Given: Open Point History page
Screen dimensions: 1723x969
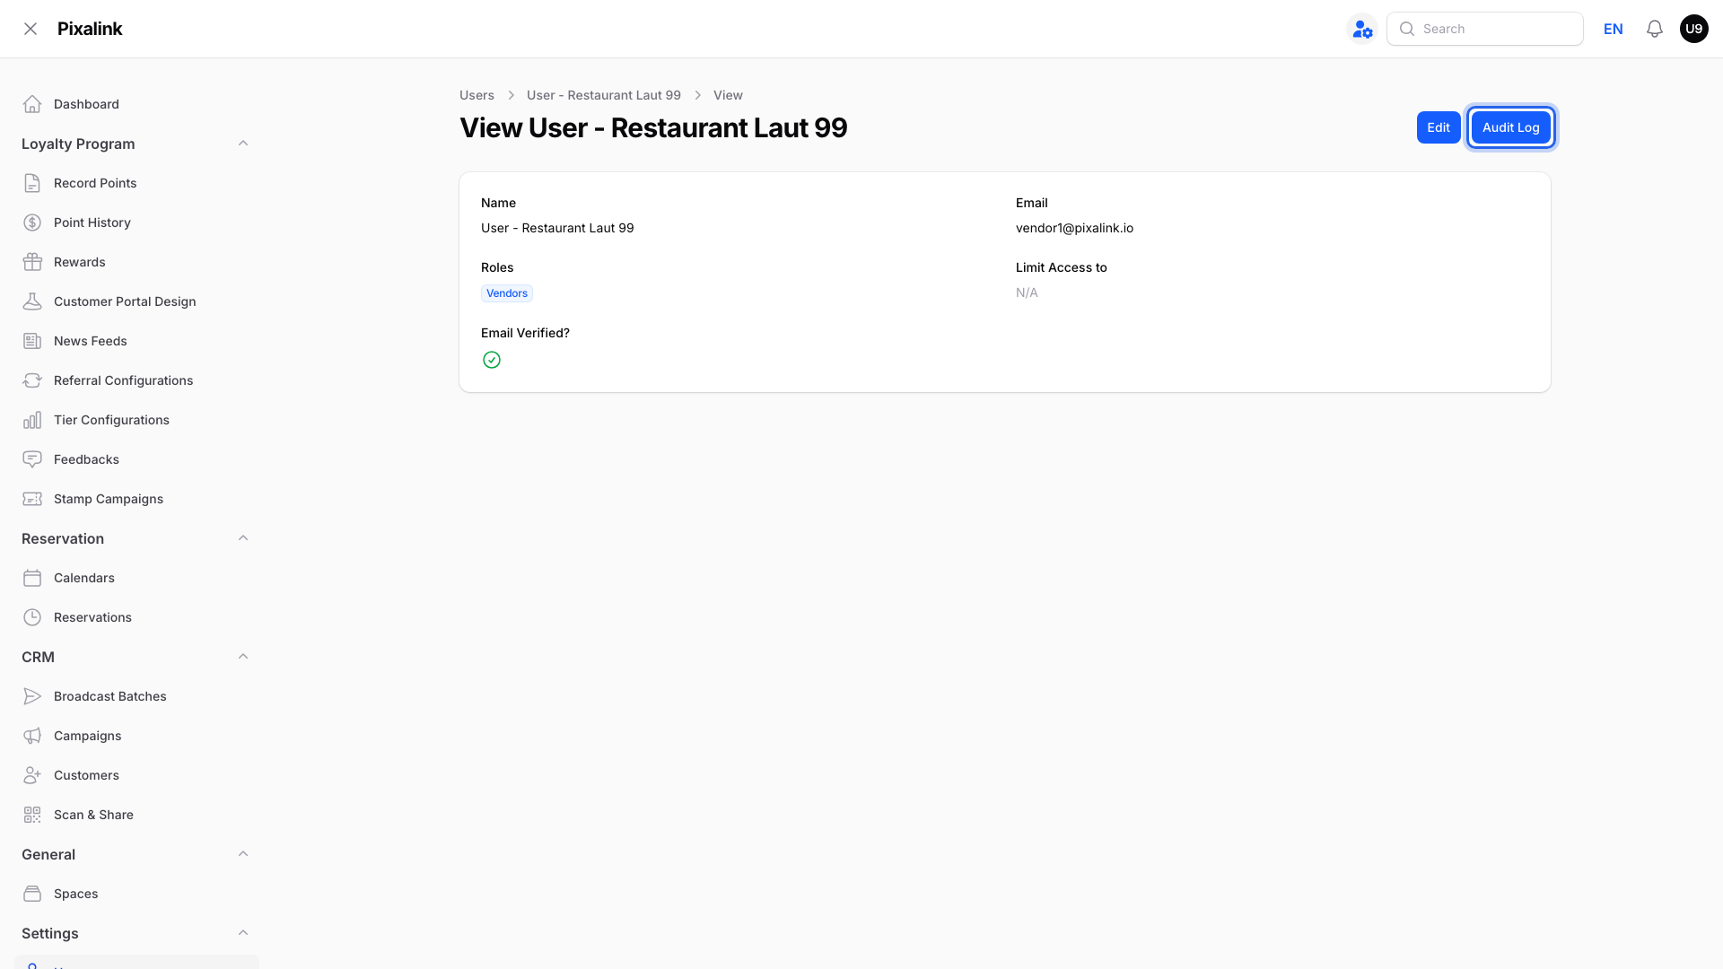Looking at the screenshot, I should click(136, 223).
